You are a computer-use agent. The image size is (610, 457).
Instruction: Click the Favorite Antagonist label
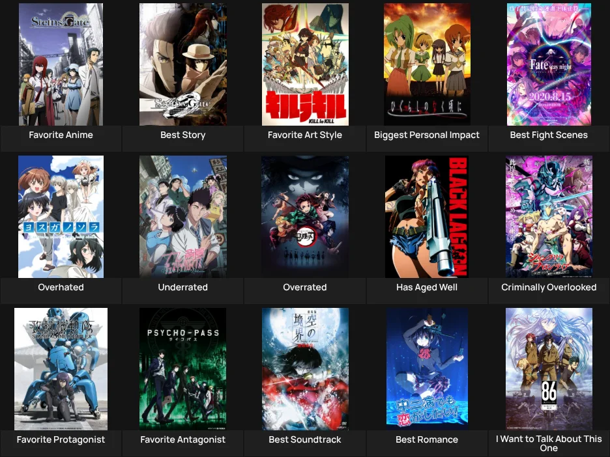tap(183, 439)
